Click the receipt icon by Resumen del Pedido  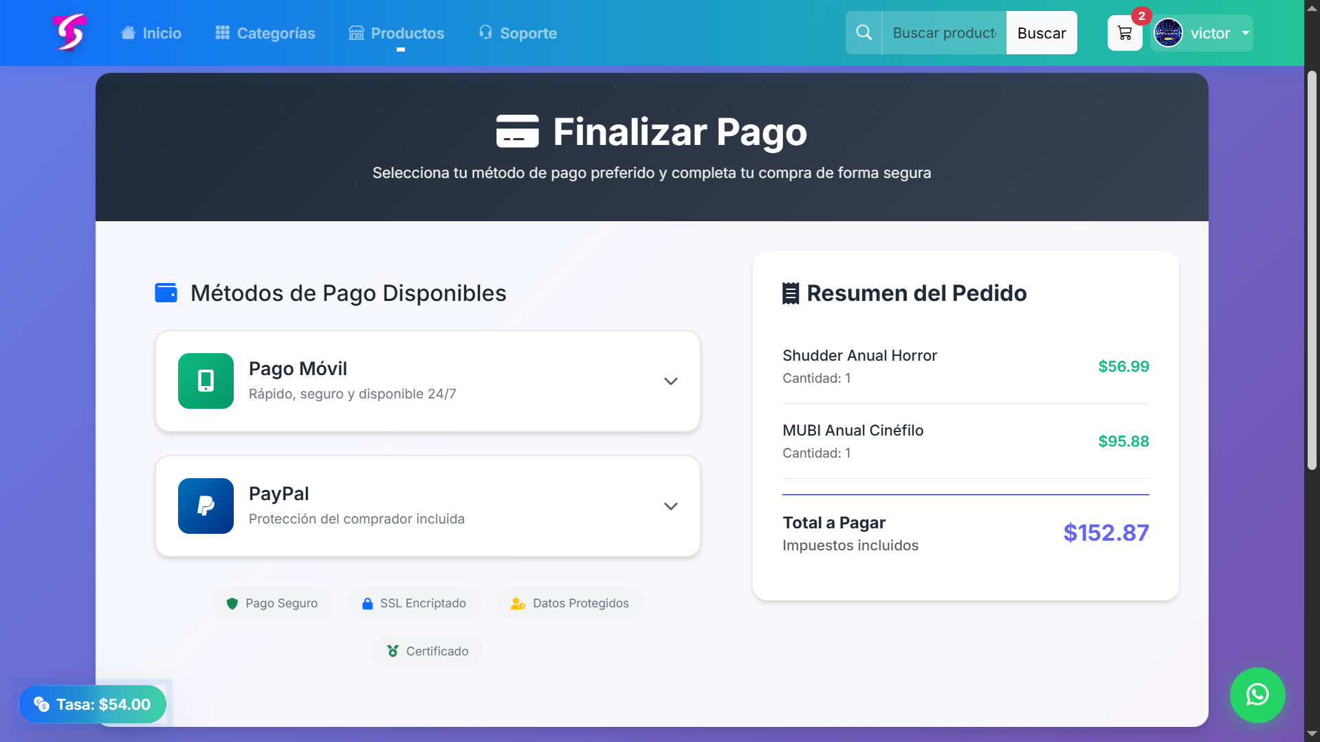[791, 293]
